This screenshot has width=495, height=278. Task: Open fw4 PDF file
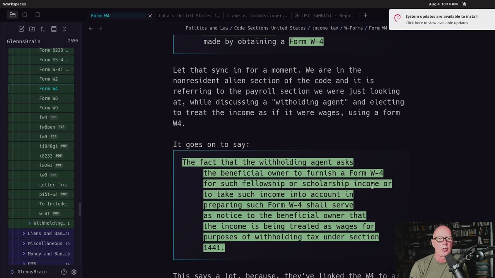pos(41,117)
